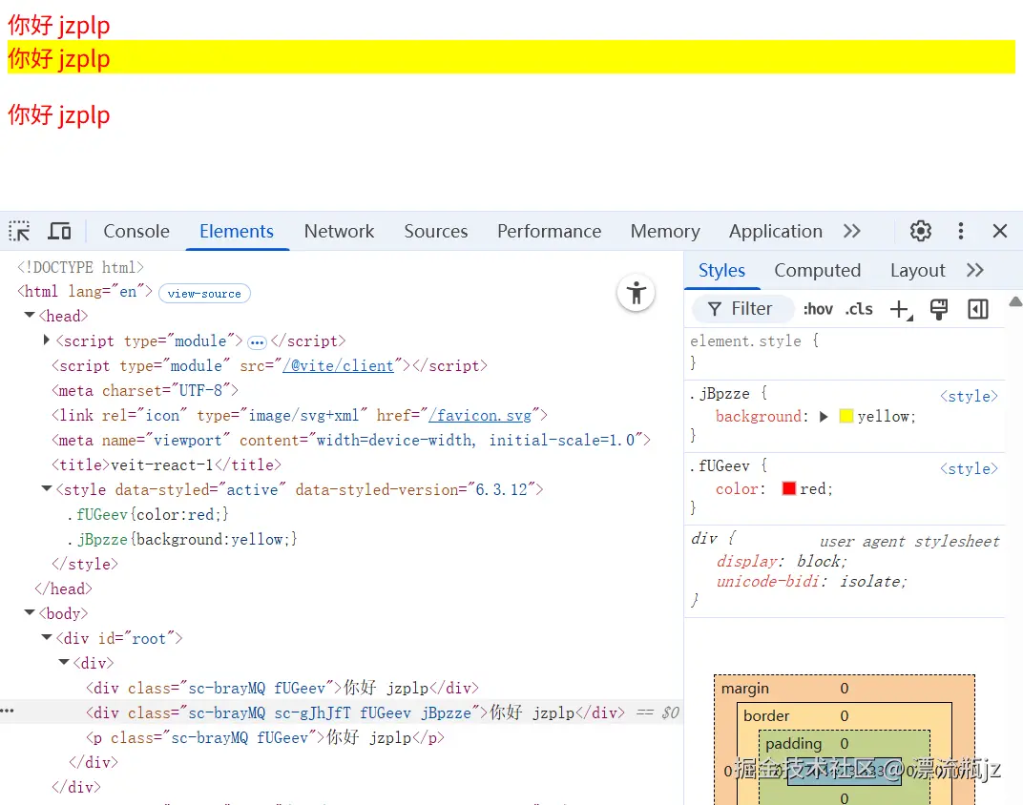Open the rendering emulation device icon
Screen dimensions: 1023x805
tap(939, 309)
